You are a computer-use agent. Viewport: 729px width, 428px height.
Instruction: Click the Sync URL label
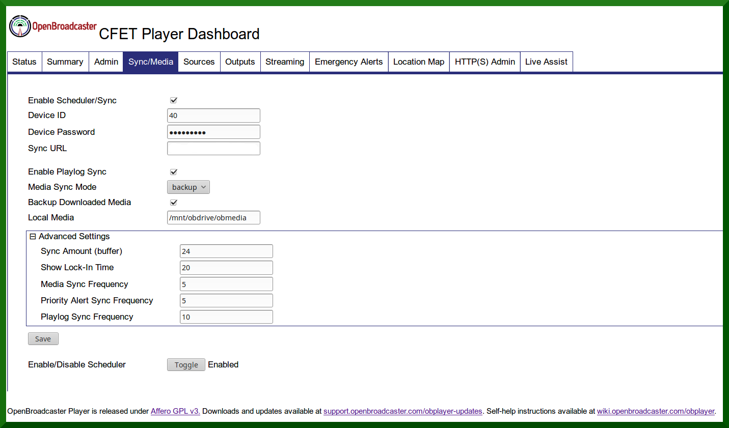coord(47,148)
